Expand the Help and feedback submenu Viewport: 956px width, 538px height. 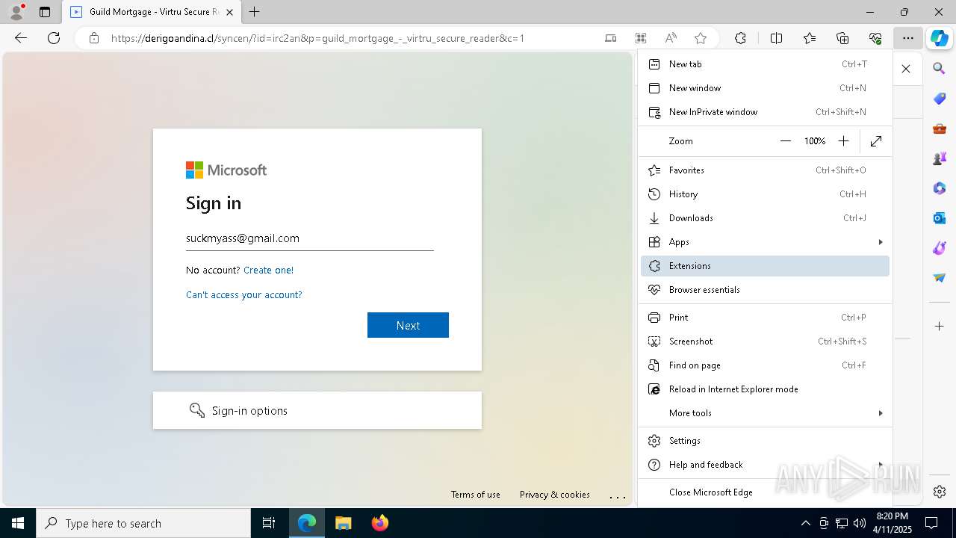tap(765, 465)
